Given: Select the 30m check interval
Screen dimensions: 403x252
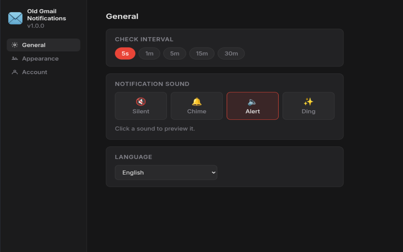Looking at the screenshot, I should click(231, 54).
